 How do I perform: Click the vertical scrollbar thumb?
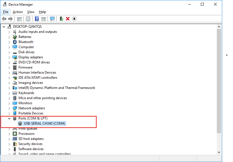pyautogui.click(x=219, y=81)
